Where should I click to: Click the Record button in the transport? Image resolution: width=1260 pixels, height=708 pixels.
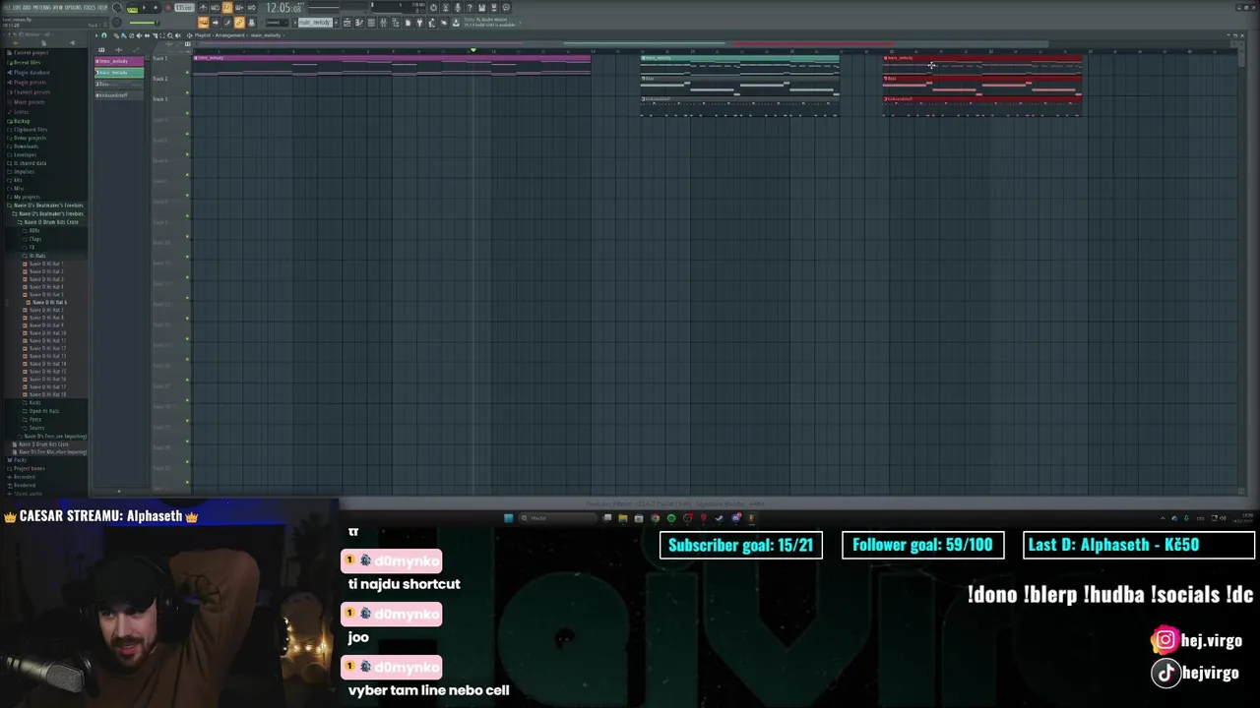click(168, 8)
